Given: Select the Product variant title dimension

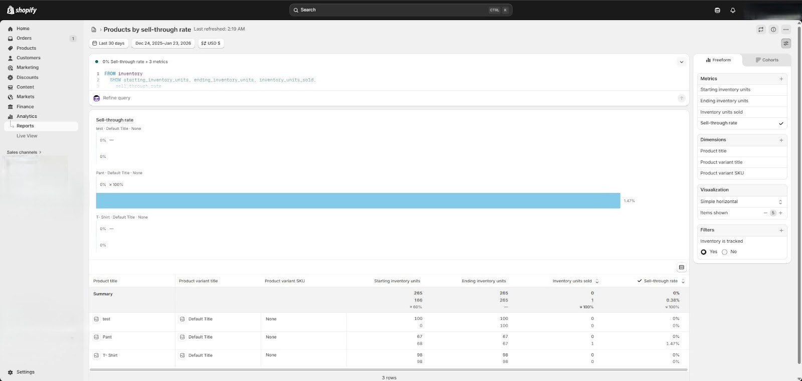Looking at the screenshot, I should pos(742,162).
